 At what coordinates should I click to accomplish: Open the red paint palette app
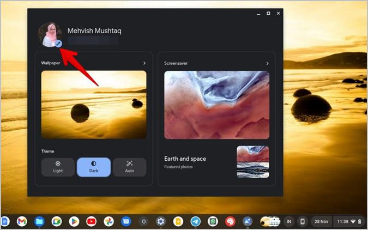tap(230, 221)
